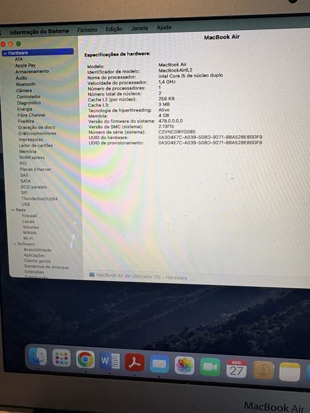Select SCSI paralelo in the sidebar
This screenshot has height=413, width=310.
click(34, 187)
